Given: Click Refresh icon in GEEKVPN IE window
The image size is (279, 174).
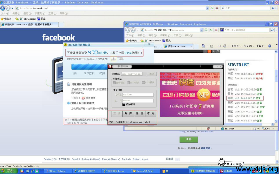Looking at the screenshot, I should pos(211,30).
